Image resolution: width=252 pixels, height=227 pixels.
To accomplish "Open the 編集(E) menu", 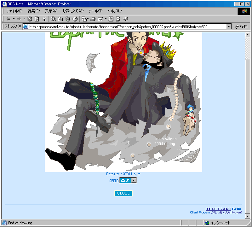I will coord(34,11).
